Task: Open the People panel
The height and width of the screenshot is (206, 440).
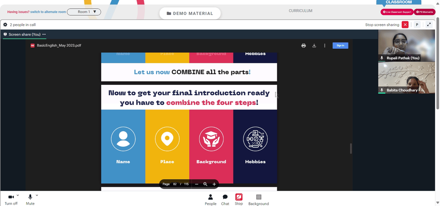Action: click(x=210, y=200)
